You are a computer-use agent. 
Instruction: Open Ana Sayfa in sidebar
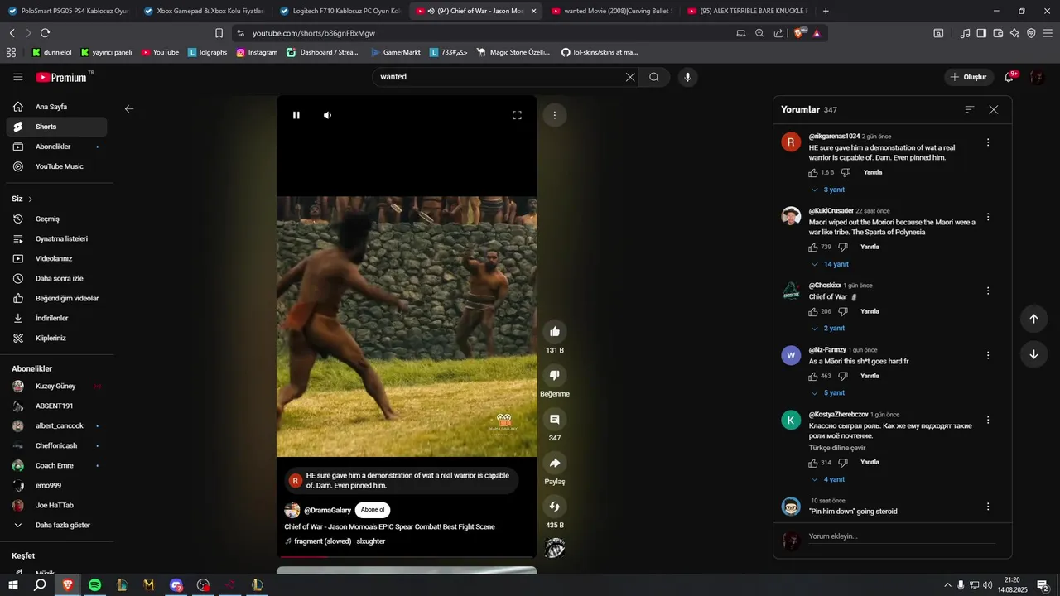(x=56, y=107)
